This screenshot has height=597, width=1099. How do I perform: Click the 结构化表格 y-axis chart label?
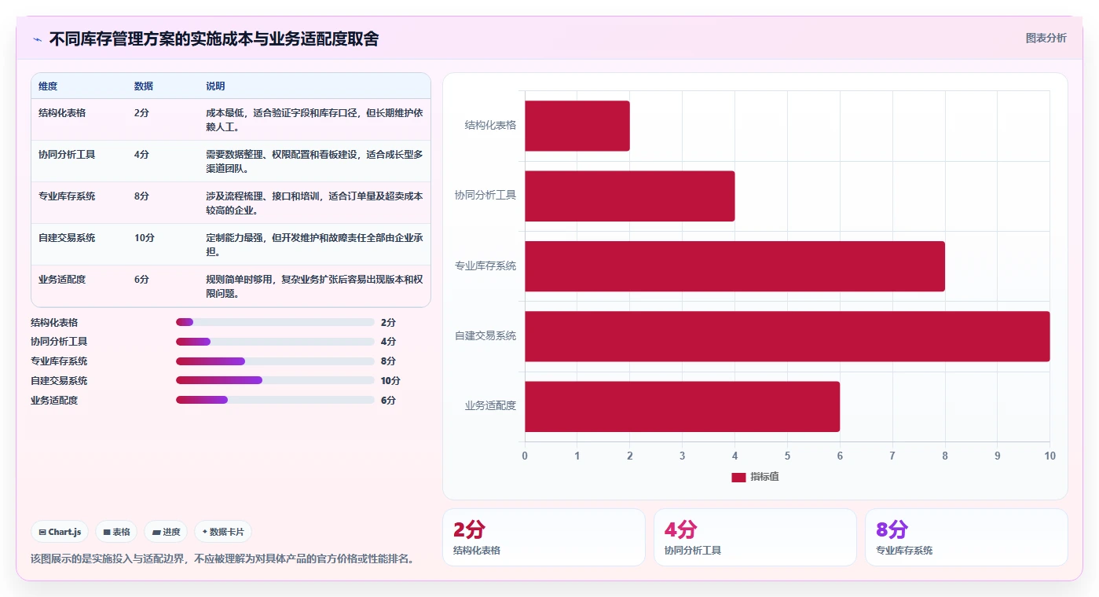tap(490, 126)
